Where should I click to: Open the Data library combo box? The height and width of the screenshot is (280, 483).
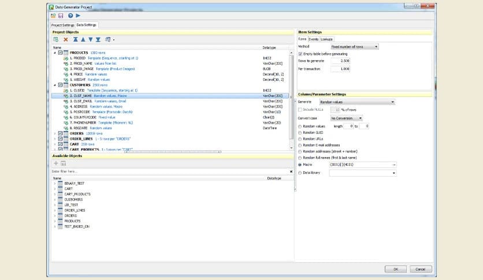tap(363, 173)
